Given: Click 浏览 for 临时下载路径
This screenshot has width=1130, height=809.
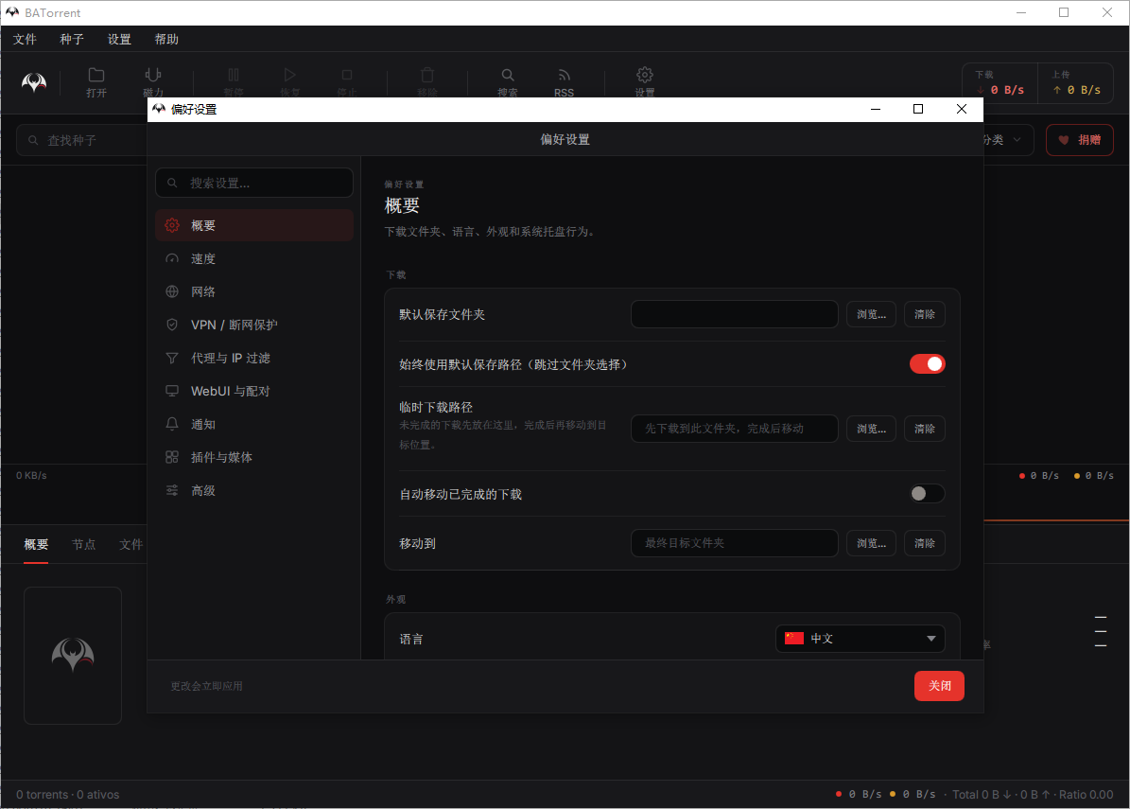Looking at the screenshot, I should click(871, 429).
